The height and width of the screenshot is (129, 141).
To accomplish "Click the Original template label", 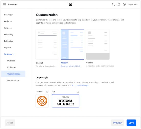I will [x=39, y=63].
